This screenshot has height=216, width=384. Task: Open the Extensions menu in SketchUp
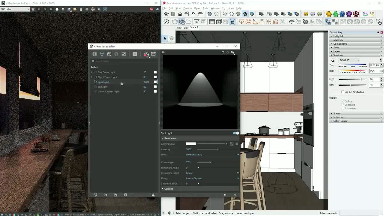click(228, 8)
